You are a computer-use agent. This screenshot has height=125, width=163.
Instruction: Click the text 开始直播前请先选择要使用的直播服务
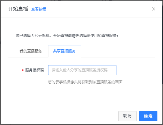85,36
